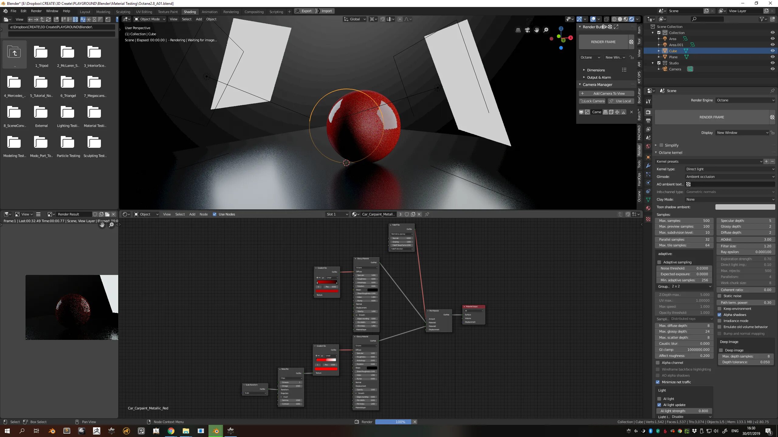Hide the Cube object in outliner
This screenshot has width=778, height=437.
(x=772, y=51)
